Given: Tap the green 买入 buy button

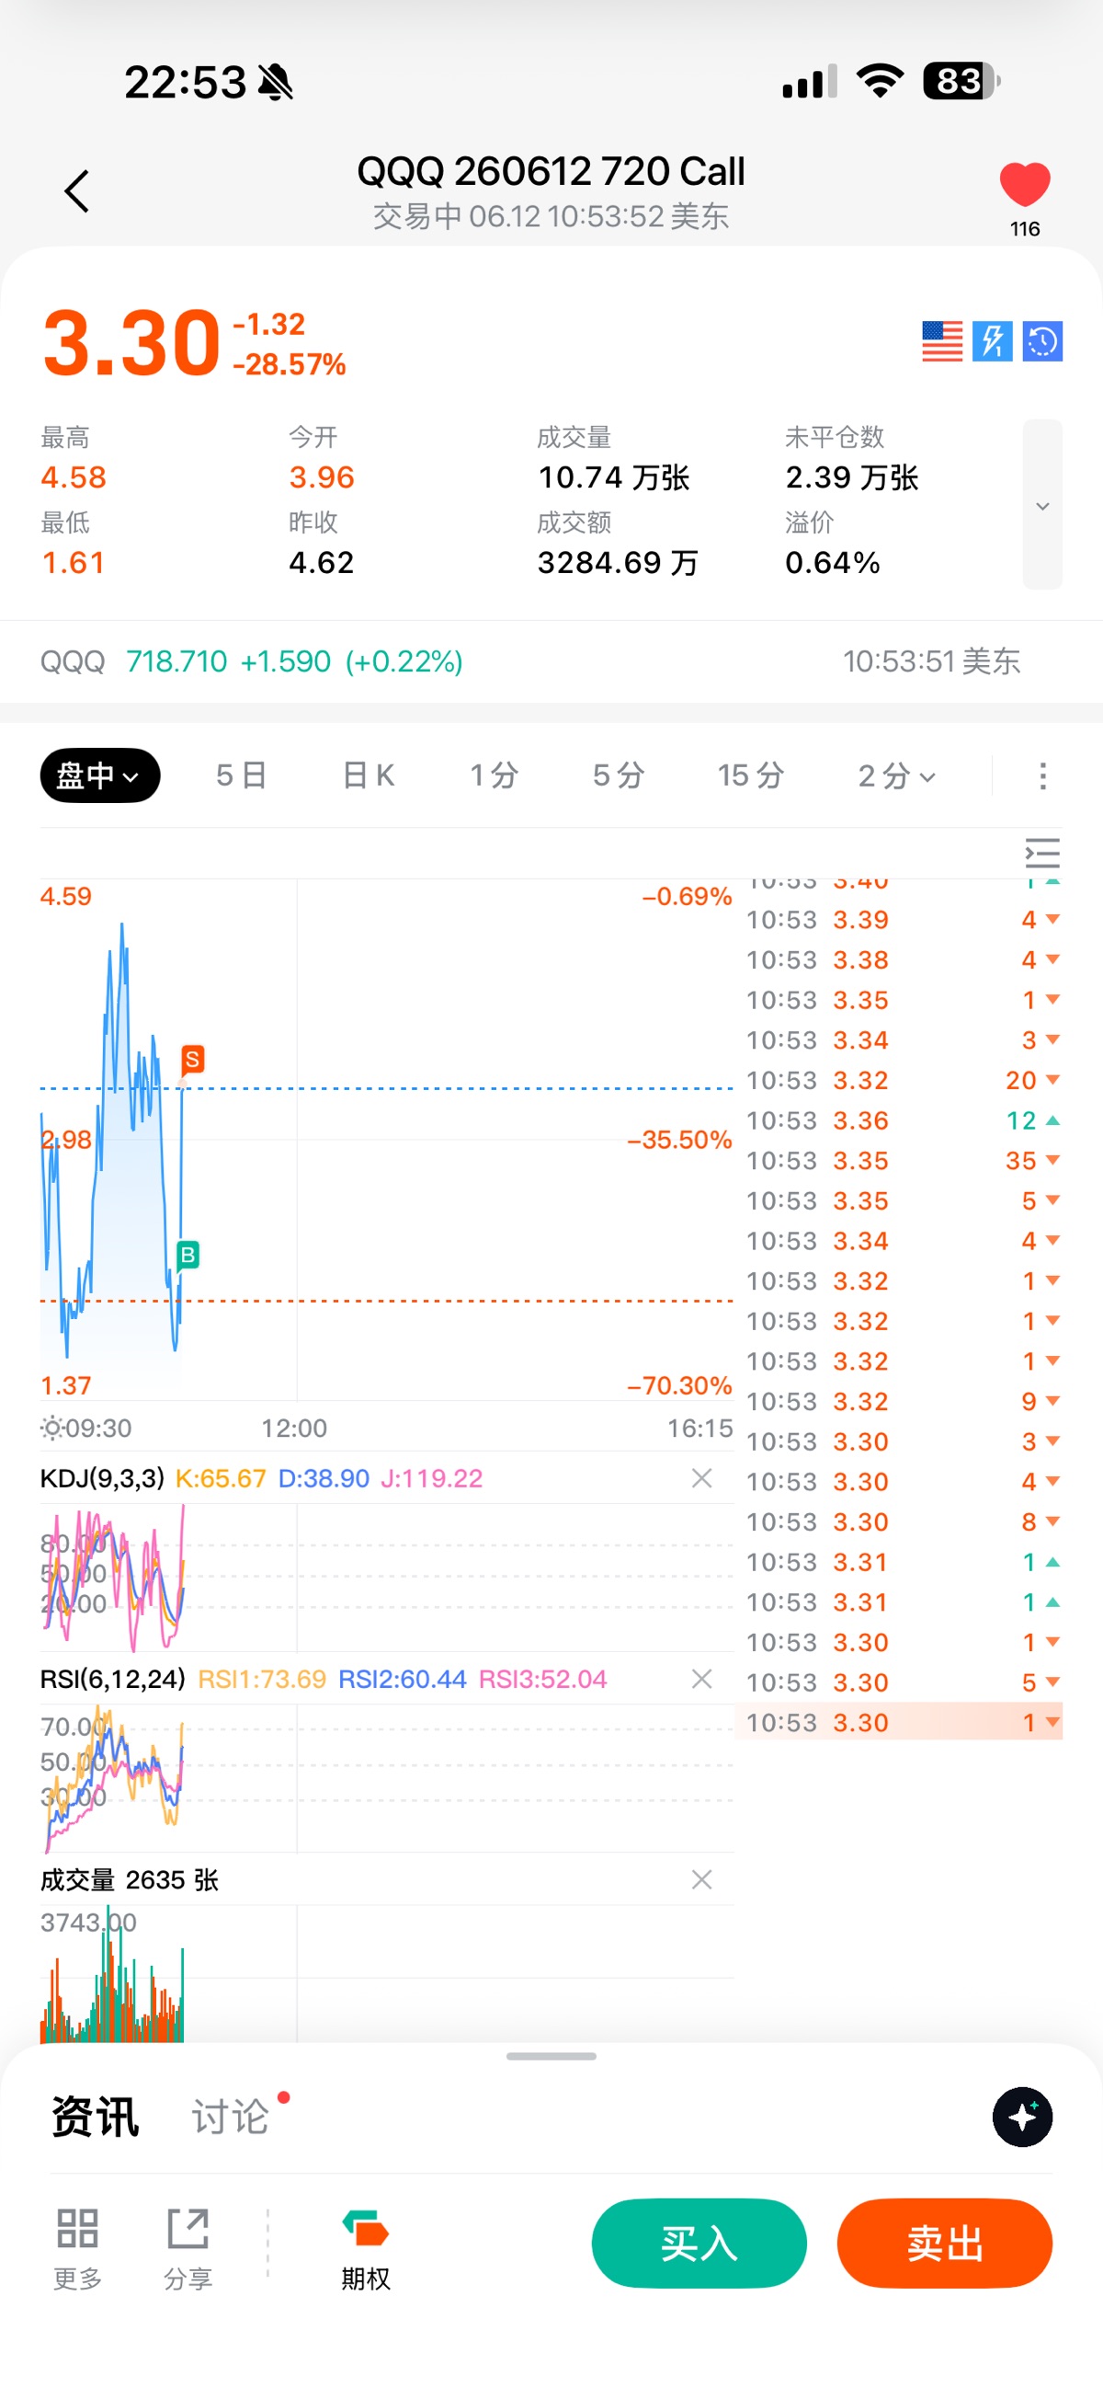Looking at the screenshot, I should pyautogui.click(x=699, y=2243).
